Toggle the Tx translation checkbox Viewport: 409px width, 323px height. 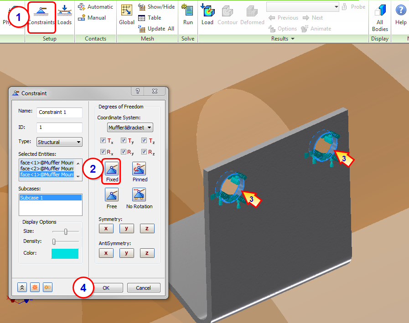pyautogui.click(x=103, y=140)
